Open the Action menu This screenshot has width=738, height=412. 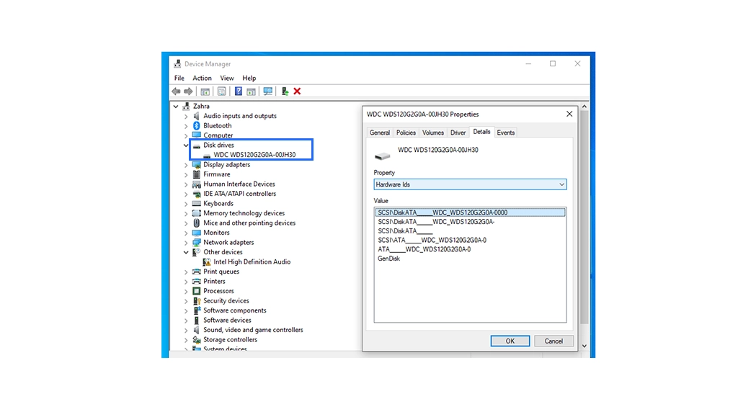tap(202, 78)
